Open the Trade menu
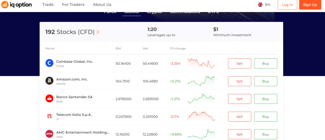The height and width of the screenshot is (140, 325). 48,5
